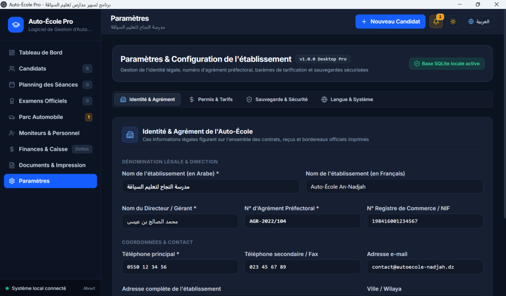This screenshot has height=296, width=506.
Task: Open Planning des Séances
Action: [50, 85]
